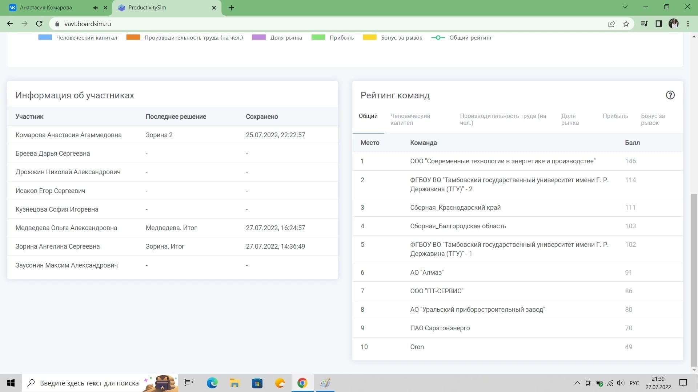The image size is (698, 392).
Task: Open the Chrome three-dot menu
Action: tap(688, 24)
